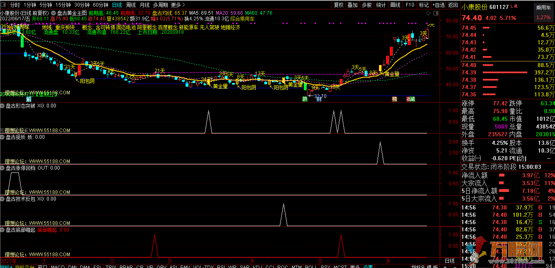Click the 解 marker below the chart
The height and width of the screenshot is (268, 555).
[29, 99]
